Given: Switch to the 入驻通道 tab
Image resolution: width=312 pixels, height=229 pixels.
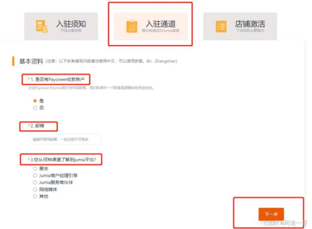Looking at the screenshot, I should click(151, 26).
